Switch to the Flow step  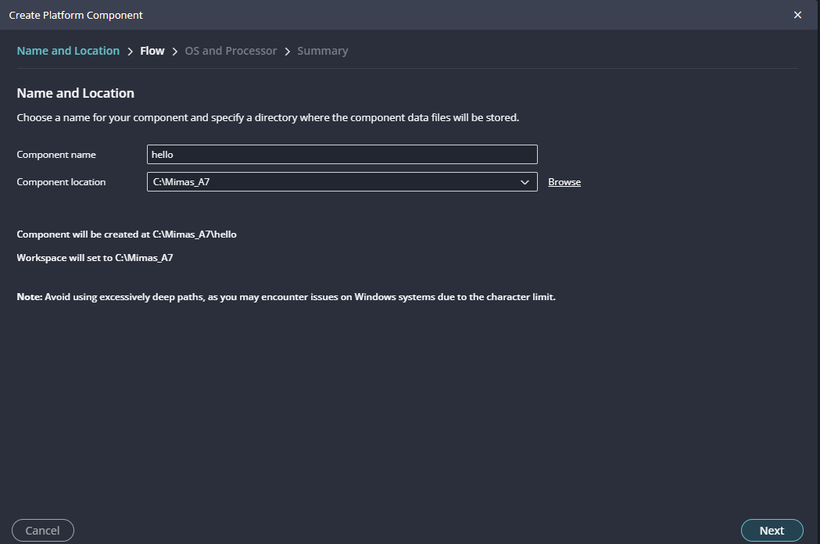pyautogui.click(x=152, y=51)
